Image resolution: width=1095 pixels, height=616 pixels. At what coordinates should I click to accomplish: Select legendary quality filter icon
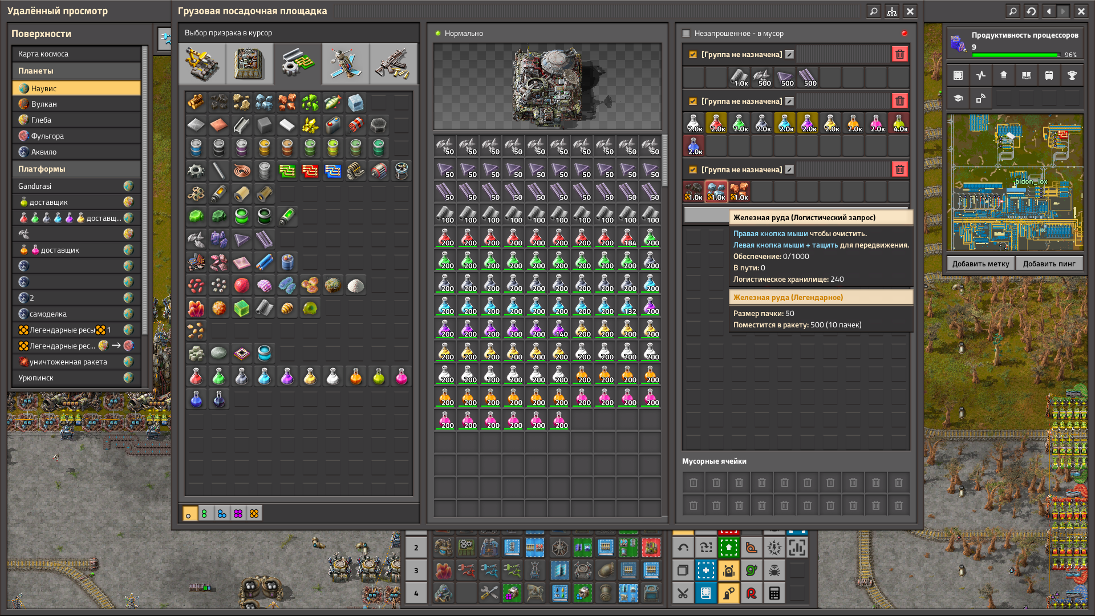[254, 514]
